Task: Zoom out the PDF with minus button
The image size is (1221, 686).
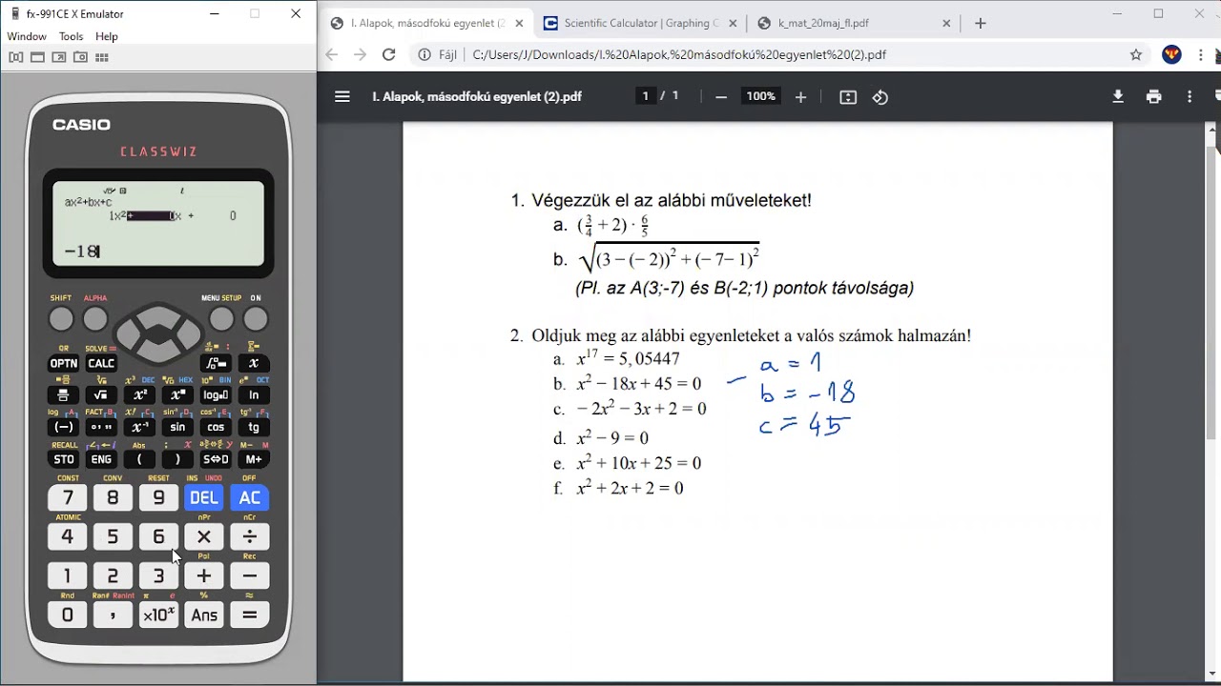Action: [721, 97]
